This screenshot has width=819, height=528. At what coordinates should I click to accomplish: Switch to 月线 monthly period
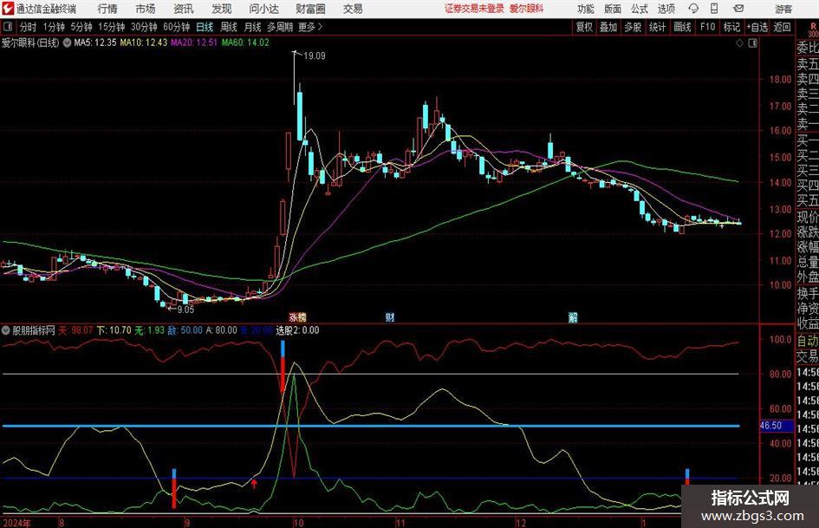253,27
